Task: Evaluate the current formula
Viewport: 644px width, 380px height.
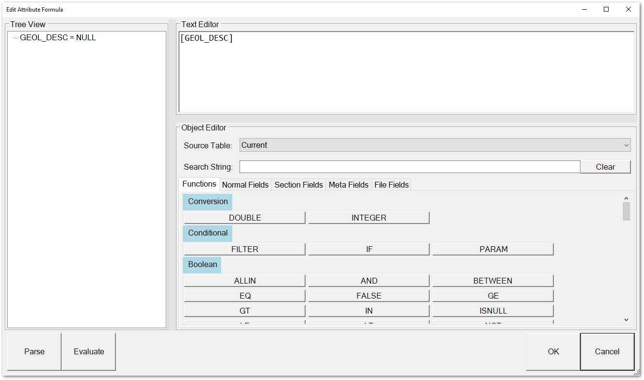Action: [88, 351]
